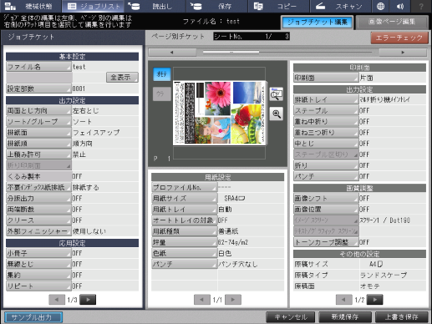Go to next job ticket page (1/3)
The height and width of the screenshot is (324, 432).
click(88, 300)
